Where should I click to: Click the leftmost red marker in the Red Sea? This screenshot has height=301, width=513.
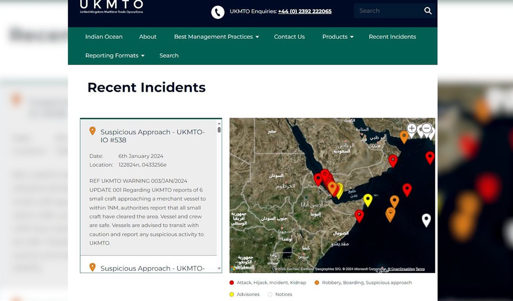coord(318,180)
